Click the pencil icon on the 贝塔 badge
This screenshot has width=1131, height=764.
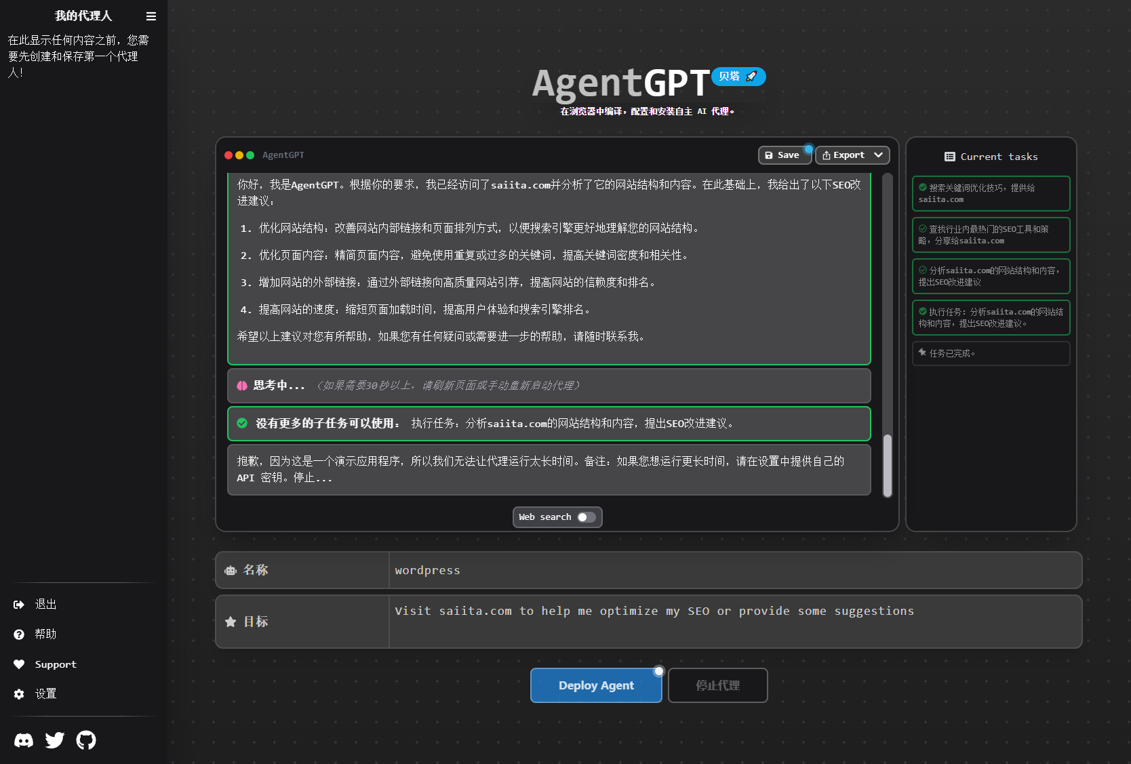click(751, 76)
